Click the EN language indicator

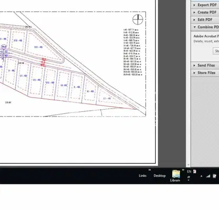189,172
